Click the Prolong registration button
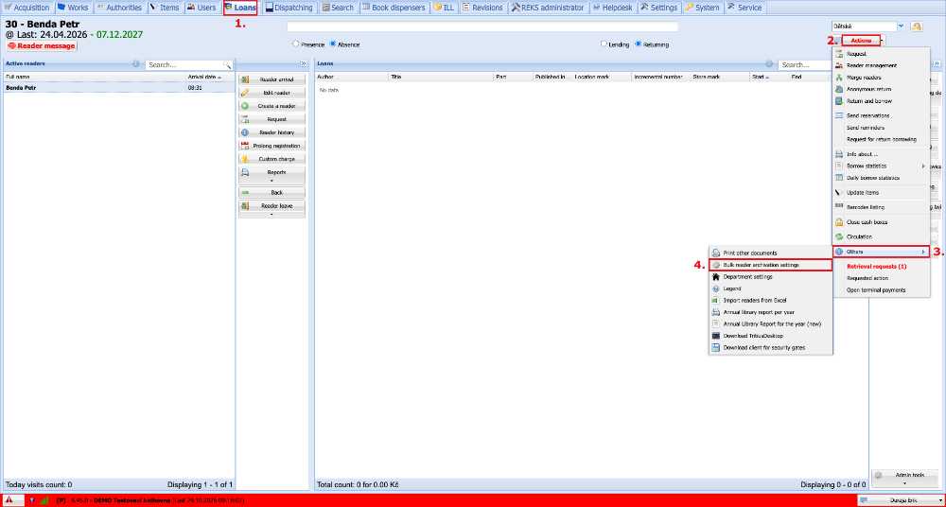 click(272, 146)
